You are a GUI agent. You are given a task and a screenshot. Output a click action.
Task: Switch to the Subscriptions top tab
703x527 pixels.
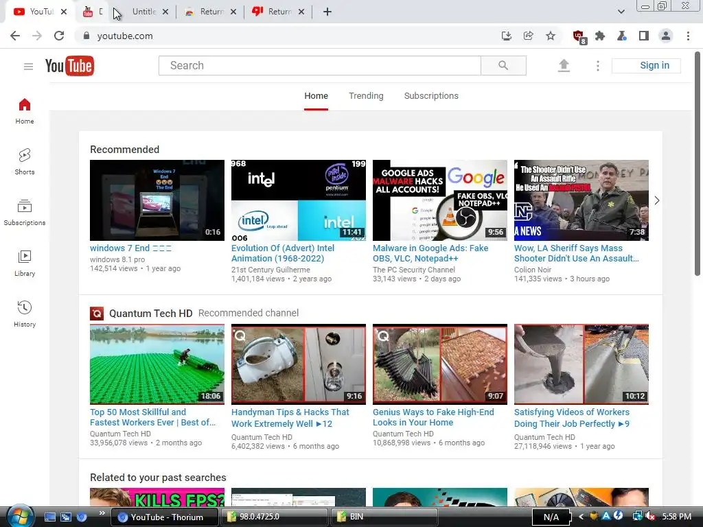pyautogui.click(x=431, y=96)
